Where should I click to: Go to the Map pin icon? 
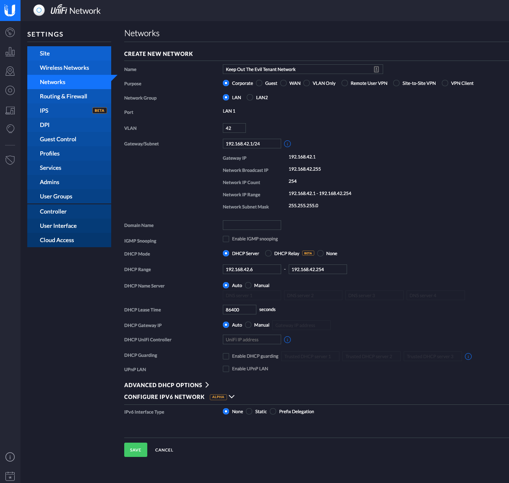[10, 71]
